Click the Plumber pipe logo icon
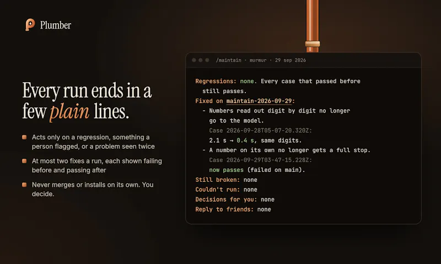 (x=30, y=25)
